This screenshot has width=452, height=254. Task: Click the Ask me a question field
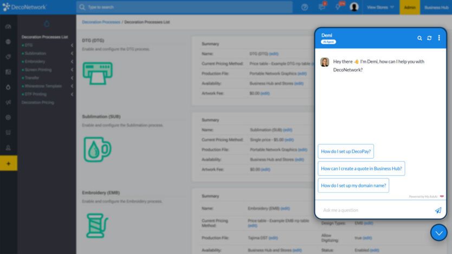click(x=374, y=210)
